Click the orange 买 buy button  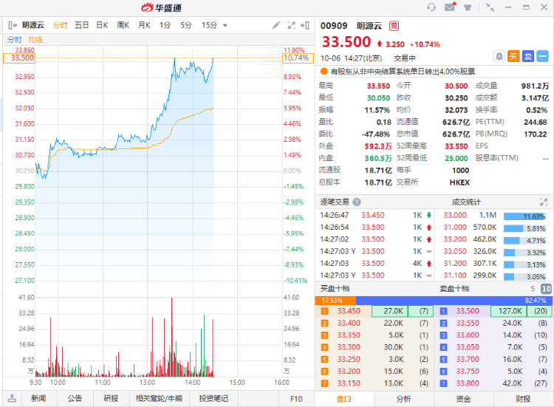tap(513, 56)
